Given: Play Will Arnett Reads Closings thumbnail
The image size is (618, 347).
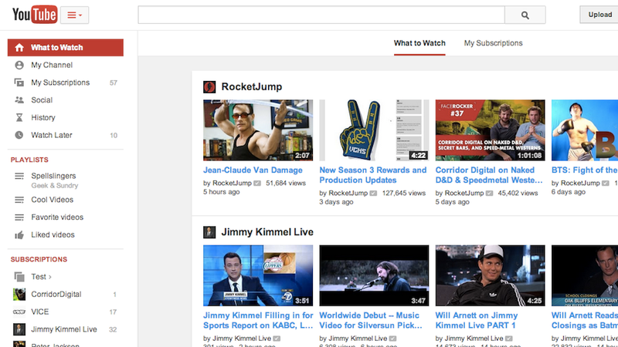Looking at the screenshot, I should point(585,275).
